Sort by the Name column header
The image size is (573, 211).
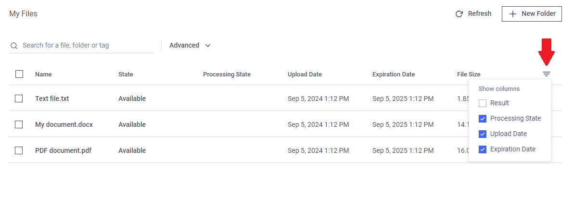(x=43, y=74)
